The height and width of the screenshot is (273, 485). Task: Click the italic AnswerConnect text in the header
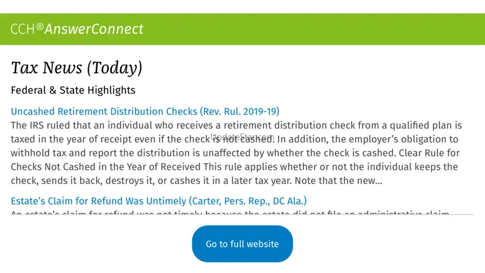pyautogui.click(x=94, y=29)
